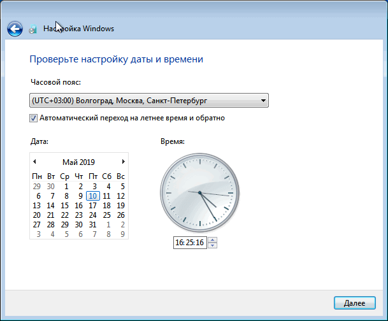388x321 pixels.
Task: Select date 15 in the calendar
Action: point(64,206)
